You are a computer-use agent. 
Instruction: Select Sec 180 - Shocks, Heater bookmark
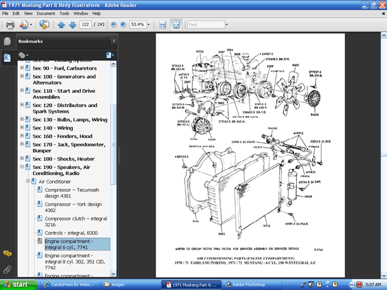pyautogui.click(x=63, y=159)
